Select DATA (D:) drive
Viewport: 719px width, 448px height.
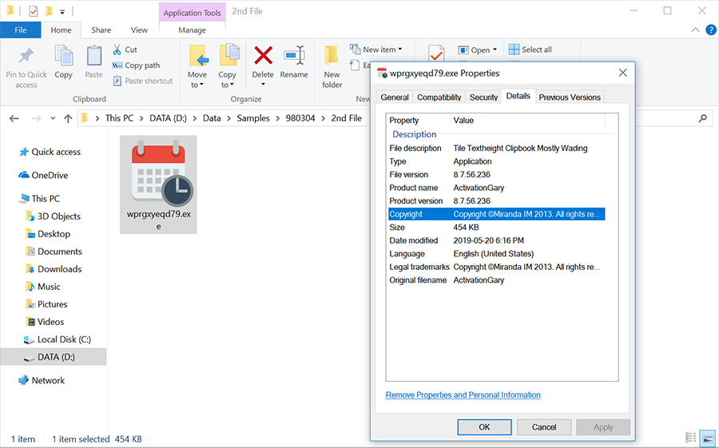pos(54,357)
